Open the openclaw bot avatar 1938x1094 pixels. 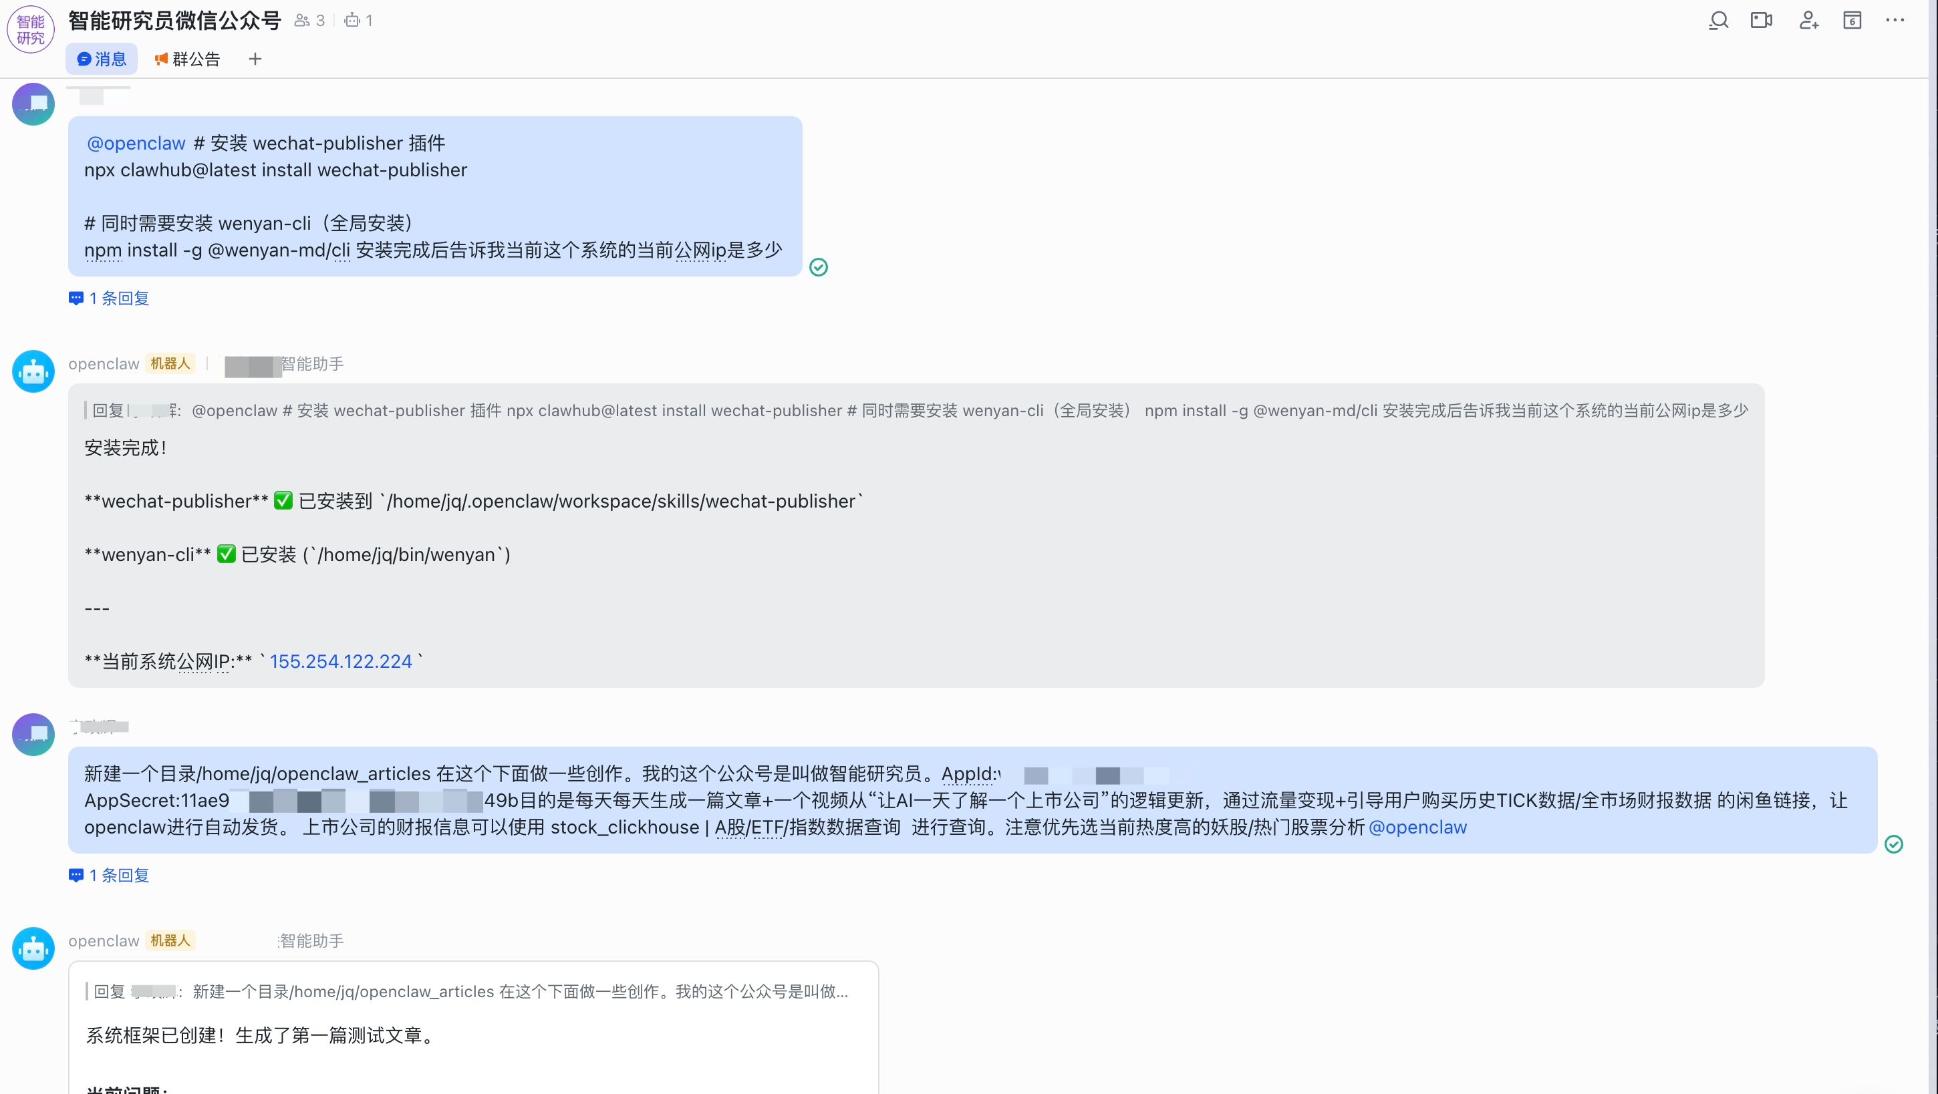pos(33,371)
